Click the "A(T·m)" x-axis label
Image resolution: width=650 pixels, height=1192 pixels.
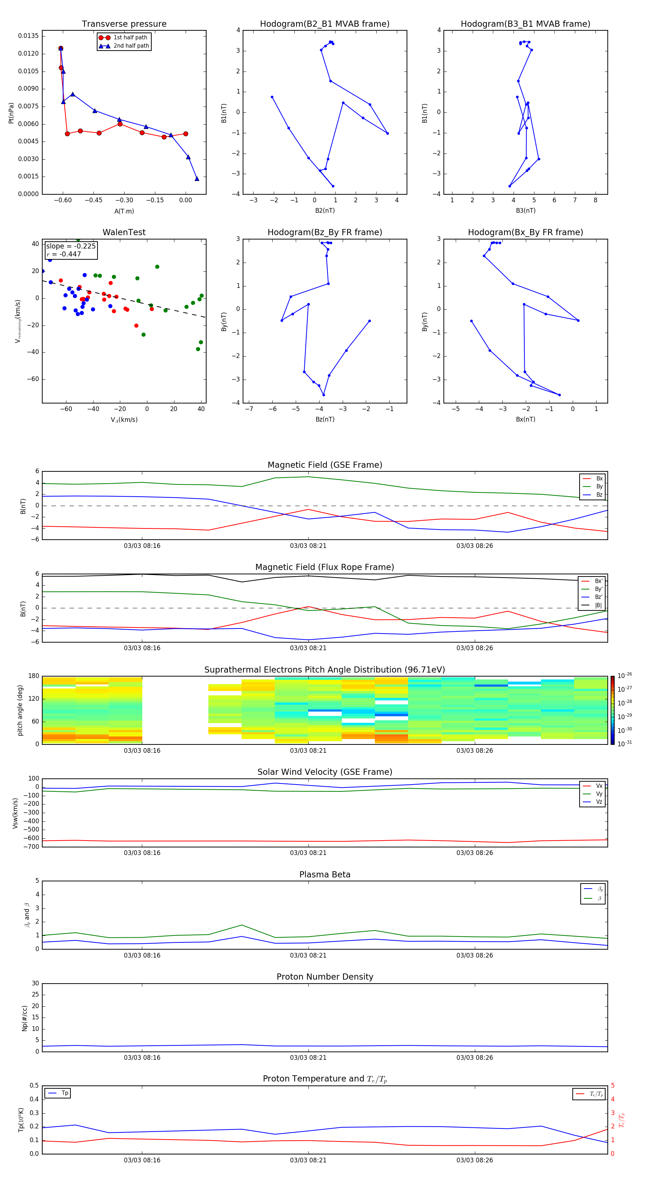124,211
